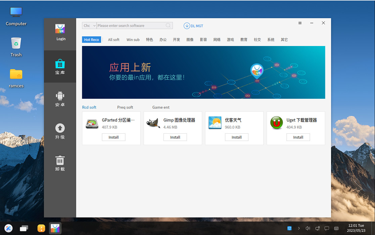
Task: Open the 升级 upgrade section in the sidebar
Action: point(60,131)
